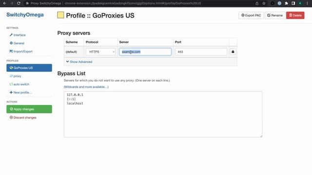Click the '(default)' scheme cell
Screen dimensions: 312x175
[x=71, y=52]
